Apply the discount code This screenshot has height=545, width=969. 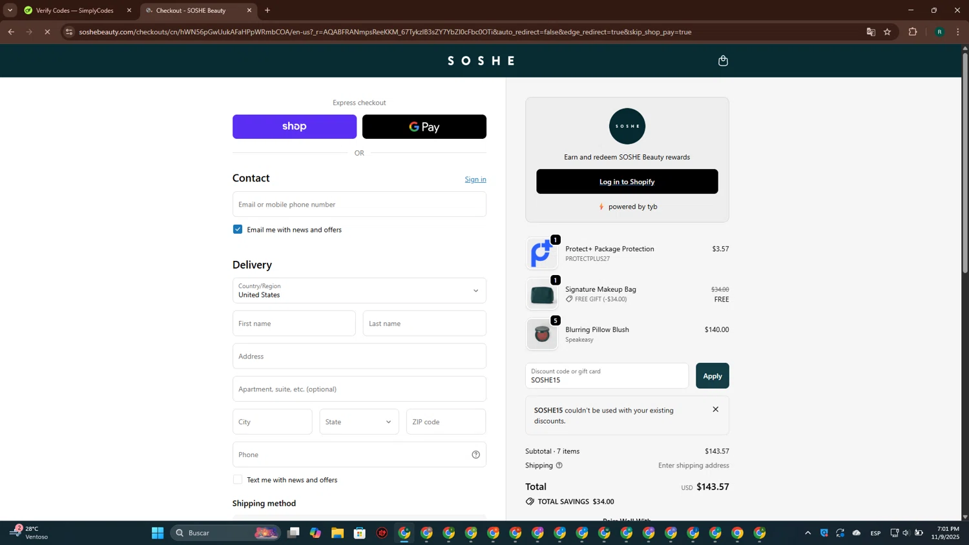click(713, 376)
